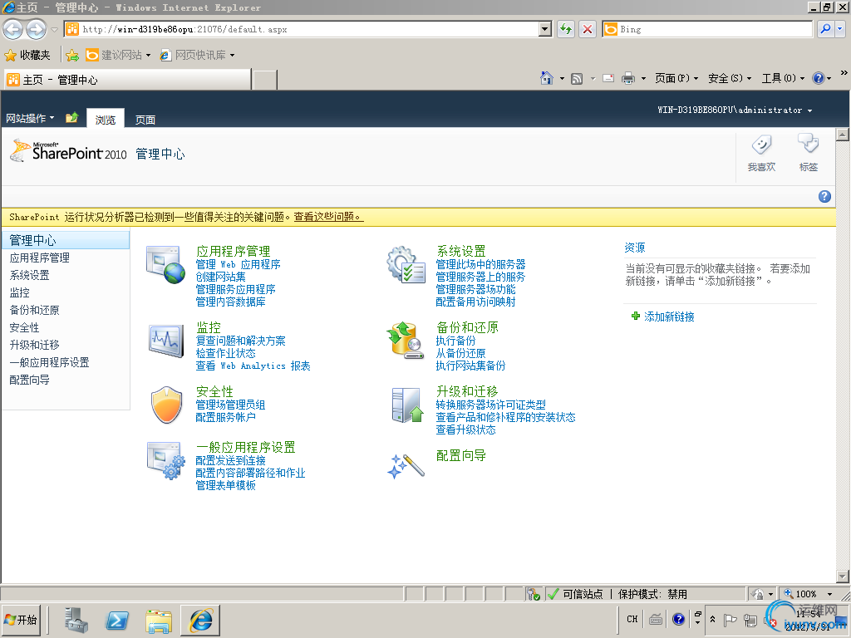Click the System Settings gear icon

[x=406, y=265]
